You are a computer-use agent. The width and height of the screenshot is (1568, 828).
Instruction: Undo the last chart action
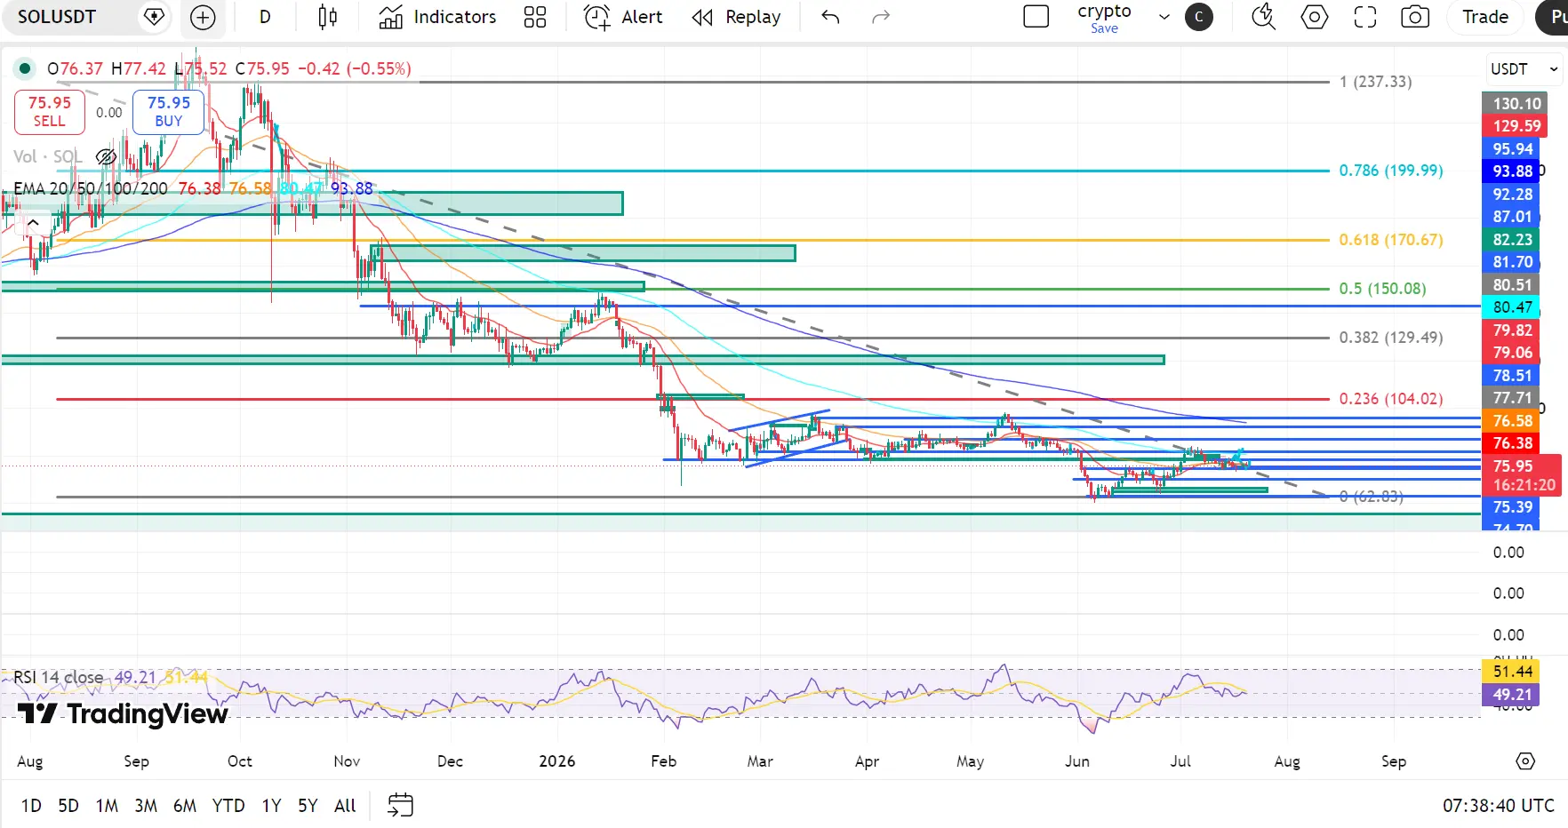coord(830,17)
